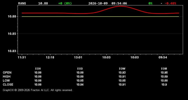This screenshot has width=188, height=100.
Task: Click the GraphCIX copyright notice
Action: [38, 90]
